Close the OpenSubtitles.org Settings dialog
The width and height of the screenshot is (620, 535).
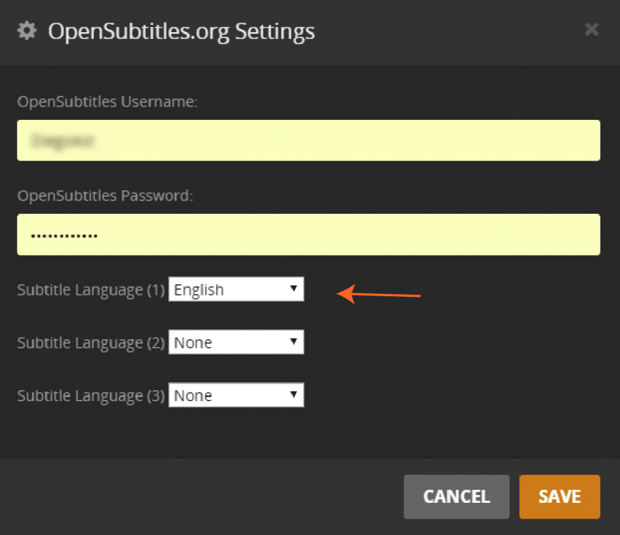[x=592, y=29]
